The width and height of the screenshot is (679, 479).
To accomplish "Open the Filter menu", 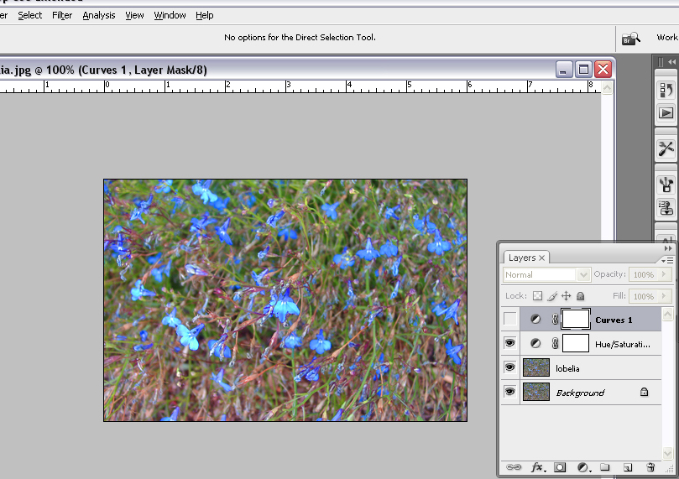I will click(62, 16).
